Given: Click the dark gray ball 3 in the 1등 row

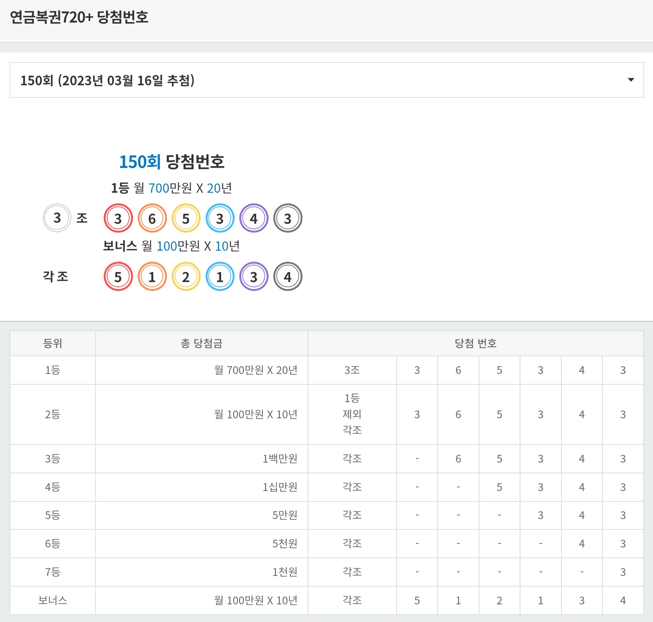Looking at the screenshot, I should pos(288,218).
